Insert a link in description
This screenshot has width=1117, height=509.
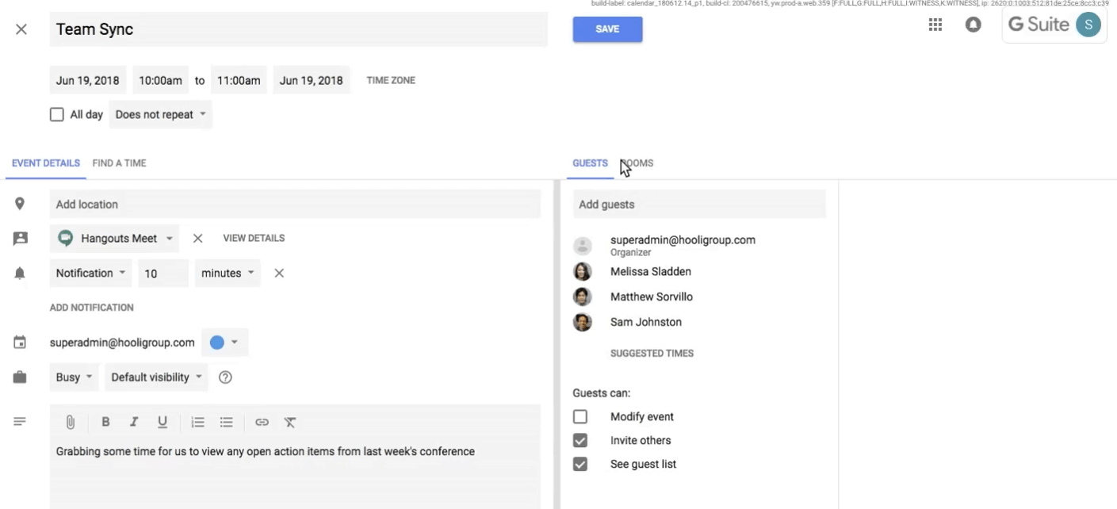click(262, 423)
